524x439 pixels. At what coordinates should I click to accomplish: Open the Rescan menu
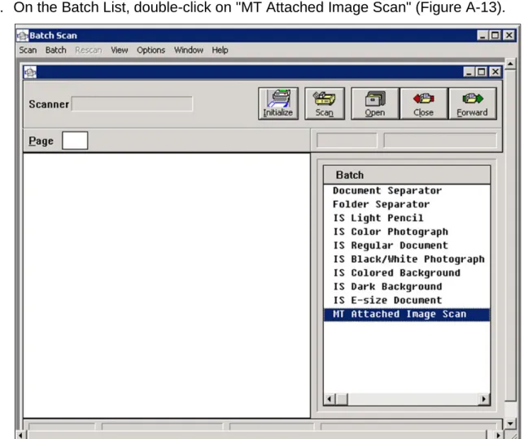click(x=88, y=50)
